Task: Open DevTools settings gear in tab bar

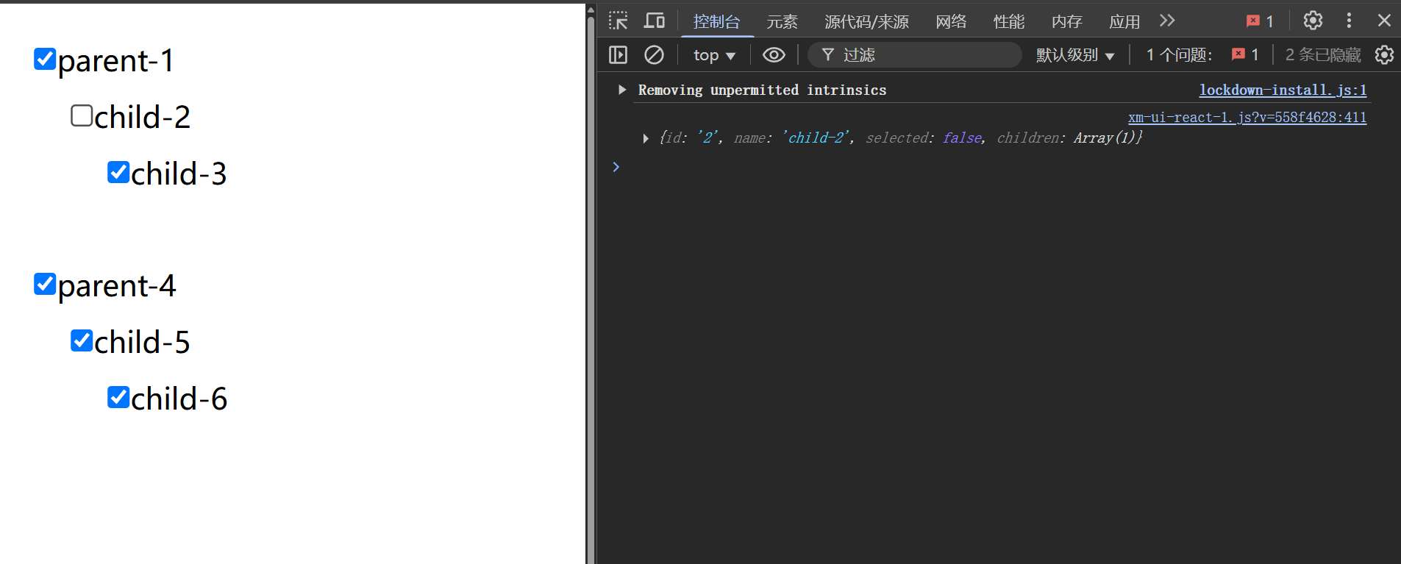Action: pos(1313,21)
